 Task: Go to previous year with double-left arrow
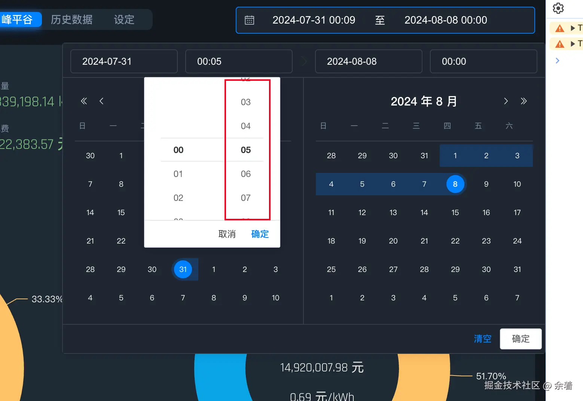pos(84,101)
